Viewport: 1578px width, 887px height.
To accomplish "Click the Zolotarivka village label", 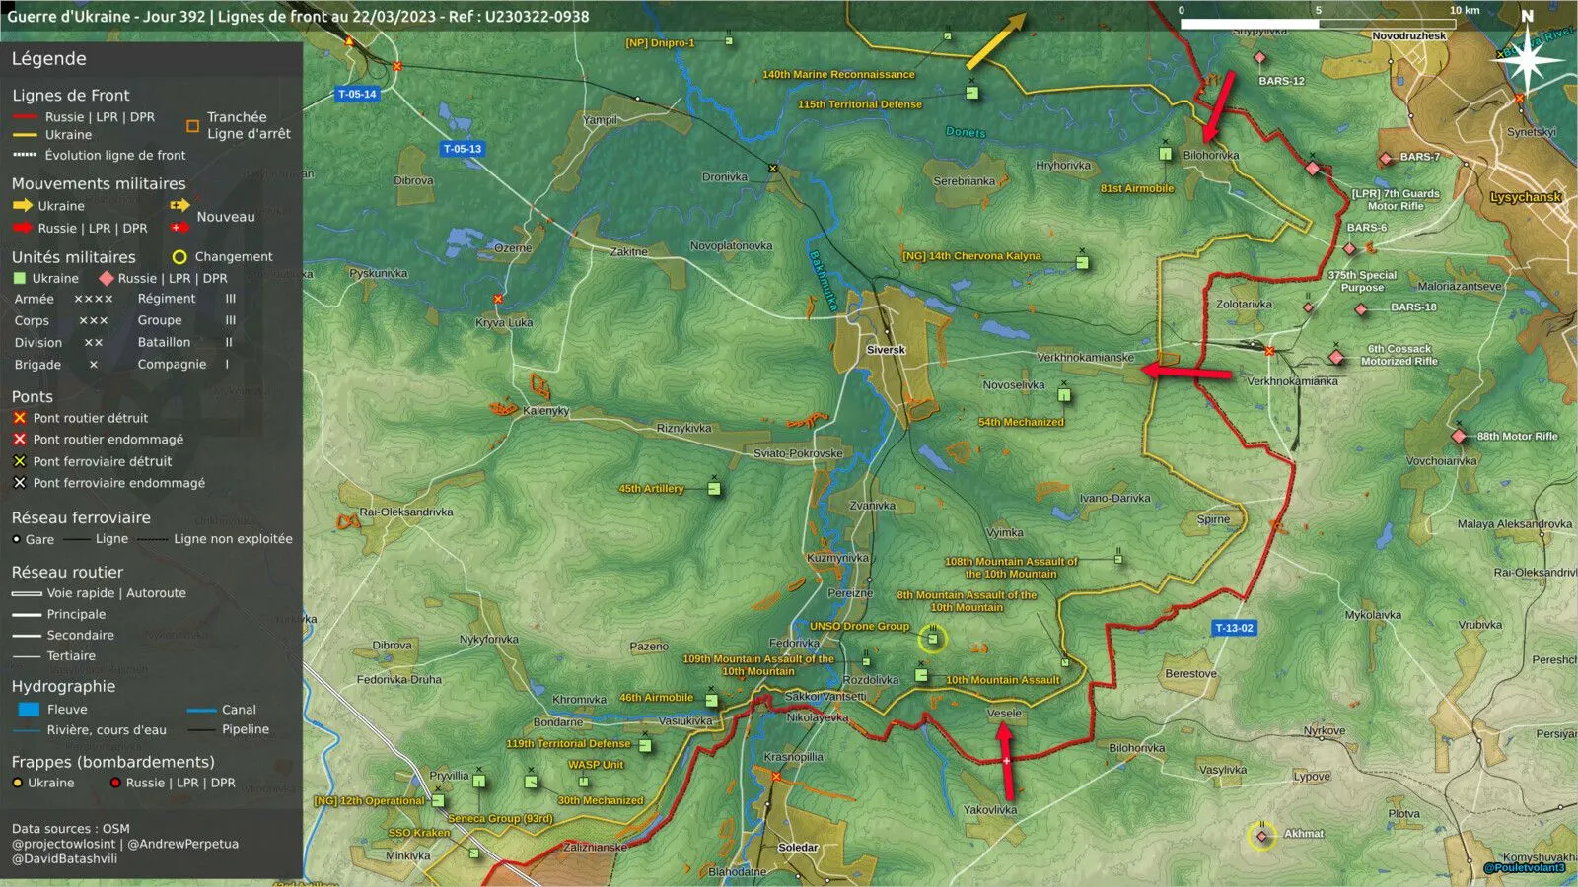I will tap(1244, 305).
